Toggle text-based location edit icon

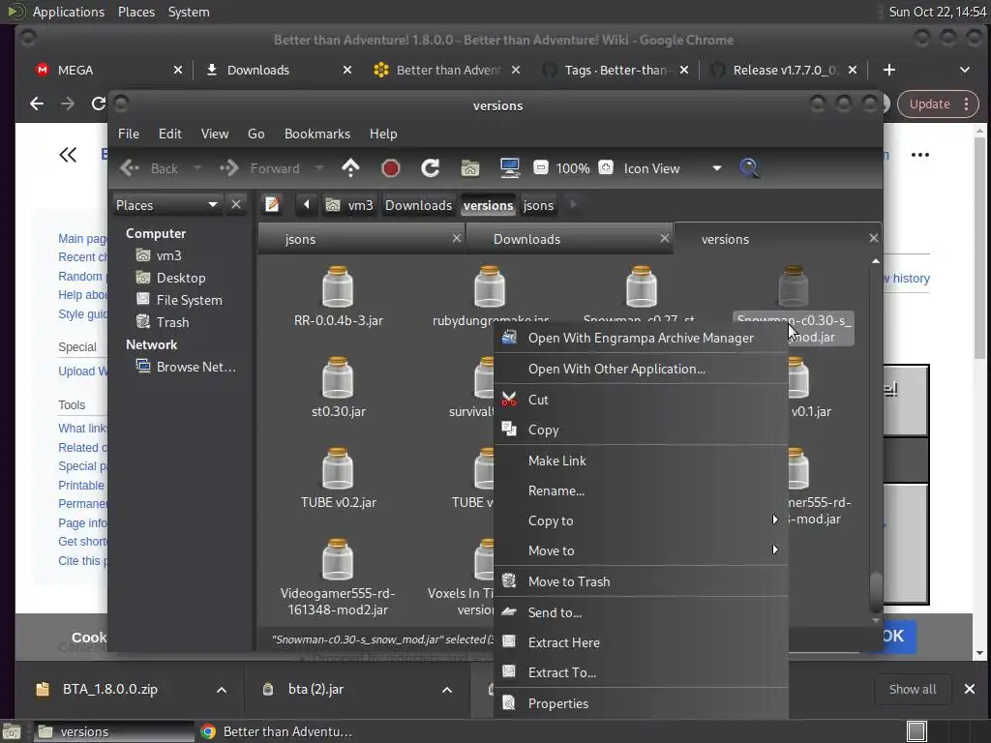[x=272, y=205]
